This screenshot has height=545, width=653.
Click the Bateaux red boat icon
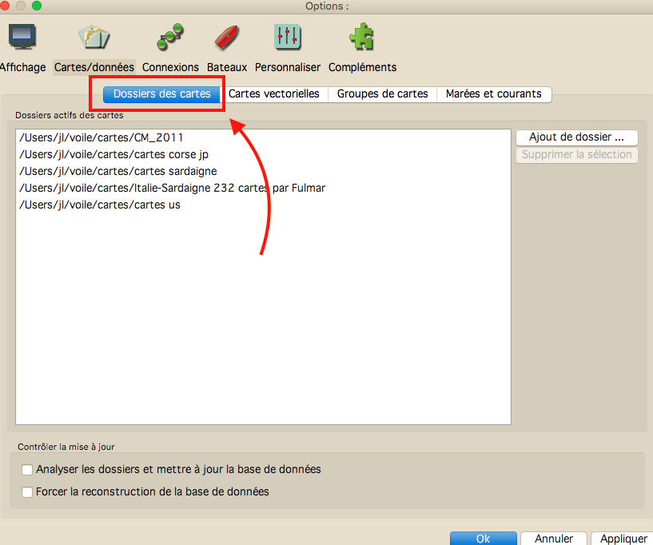(226, 38)
